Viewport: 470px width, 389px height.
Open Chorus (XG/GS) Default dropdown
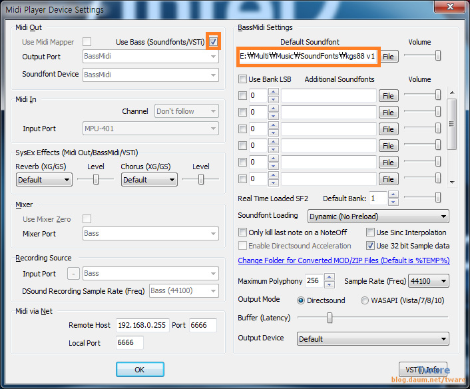tap(149, 180)
